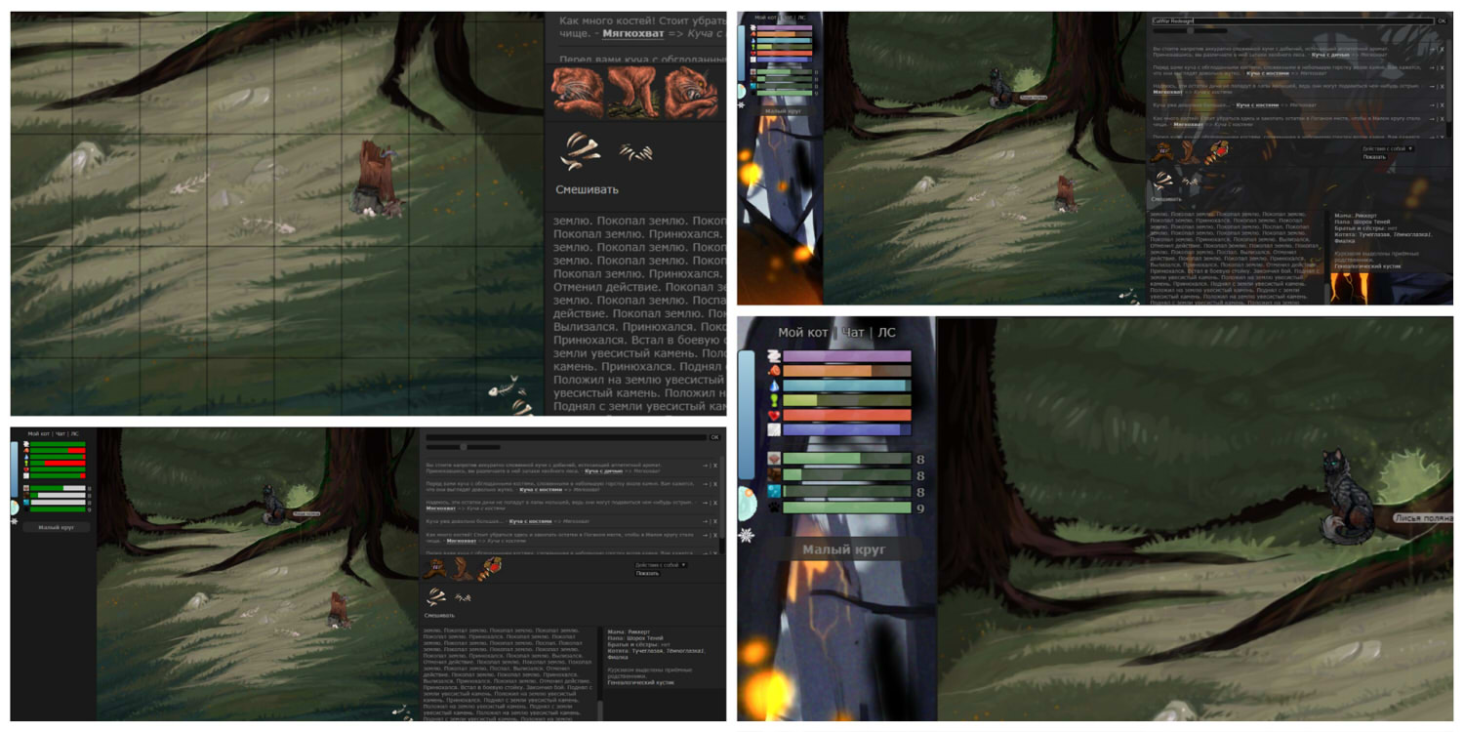Click the middle orange cat thumbnail in zoomed grid view
Image resolution: width=1464 pixels, height=732 pixels.
coord(634,92)
